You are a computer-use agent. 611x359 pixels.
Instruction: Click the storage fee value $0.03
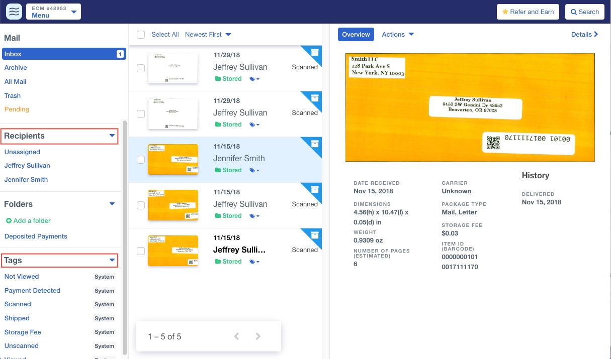[450, 233]
